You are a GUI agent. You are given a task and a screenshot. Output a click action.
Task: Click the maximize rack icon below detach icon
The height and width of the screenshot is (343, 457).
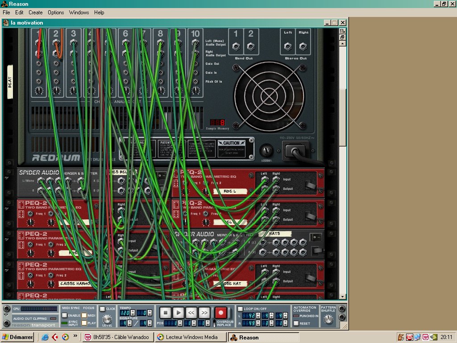pyautogui.click(x=342, y=38)
